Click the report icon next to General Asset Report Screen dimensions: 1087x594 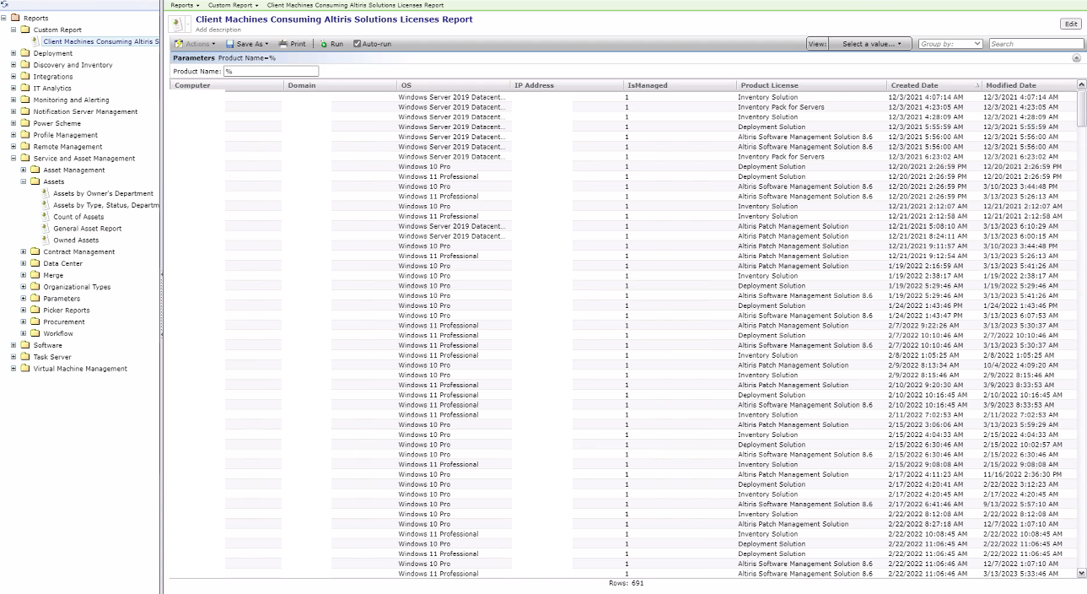46,229
